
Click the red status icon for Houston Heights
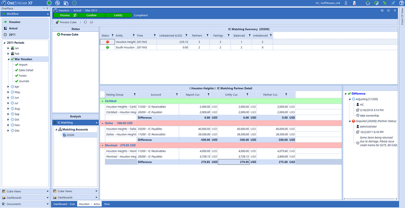[x=107, y=42]
